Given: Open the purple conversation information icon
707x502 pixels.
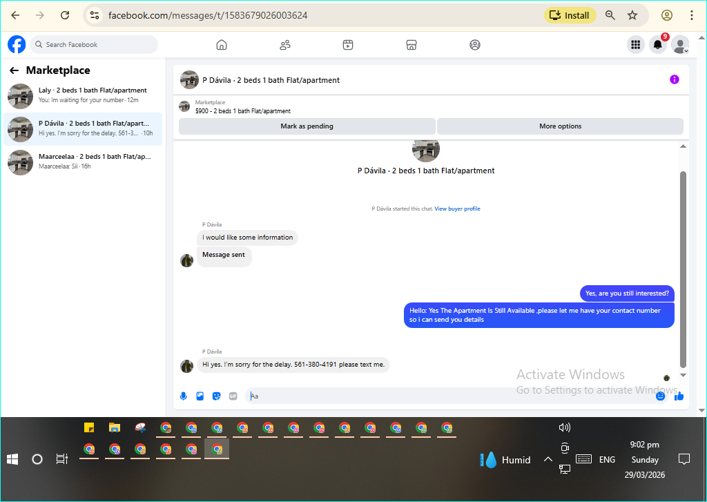Looking at the screenshot, I should 674,79.
